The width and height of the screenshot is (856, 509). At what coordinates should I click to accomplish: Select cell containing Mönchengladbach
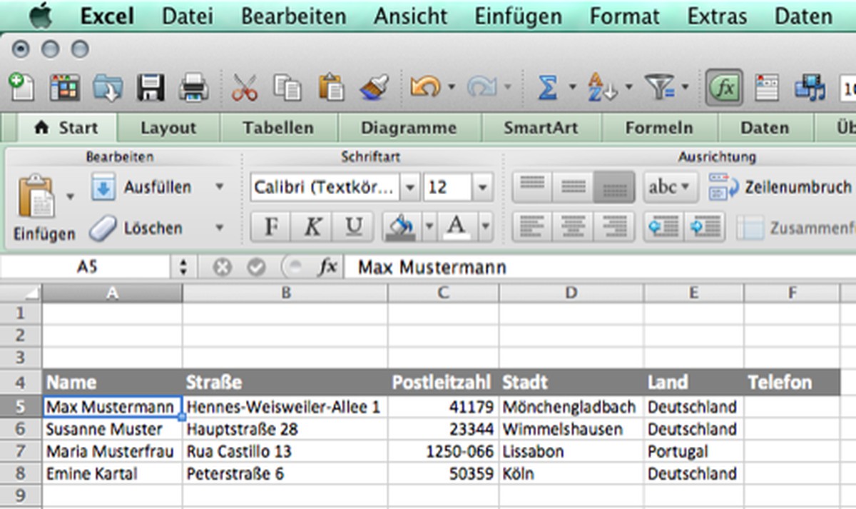pyautogui.click(x=569, y=407)
